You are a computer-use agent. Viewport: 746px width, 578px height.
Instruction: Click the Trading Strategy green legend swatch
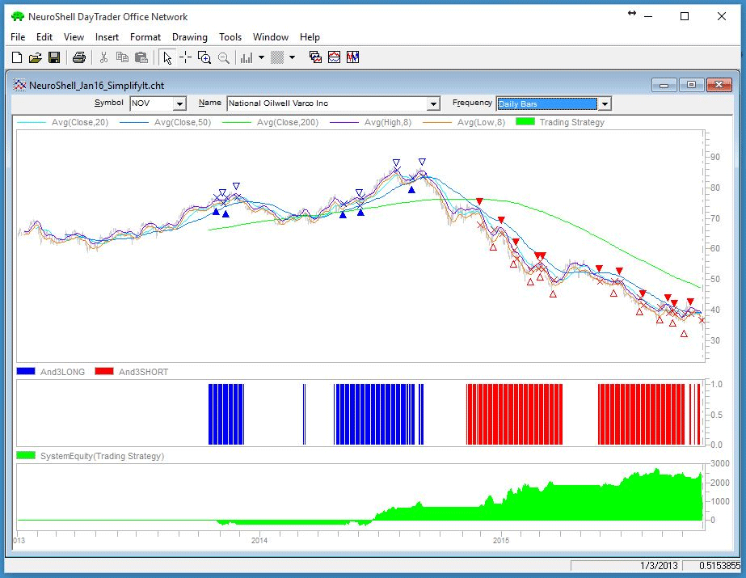[525, 122]
